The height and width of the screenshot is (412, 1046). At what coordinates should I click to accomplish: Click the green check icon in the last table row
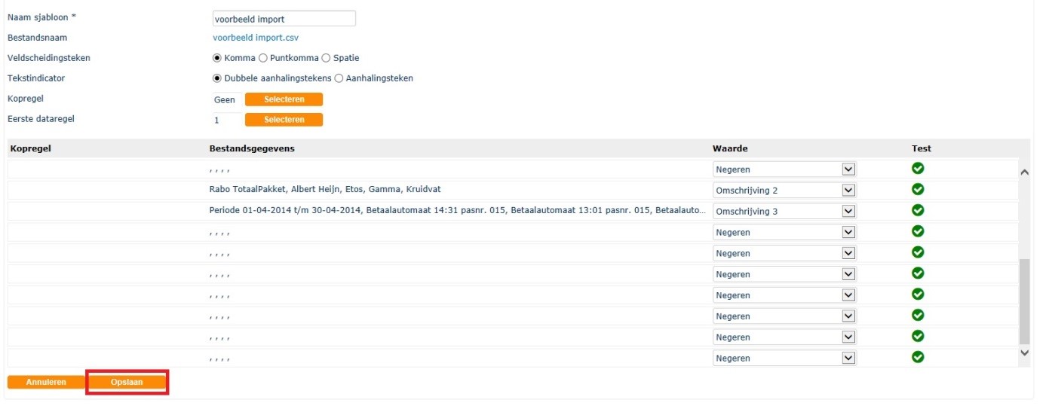click(x=918, y=358)
